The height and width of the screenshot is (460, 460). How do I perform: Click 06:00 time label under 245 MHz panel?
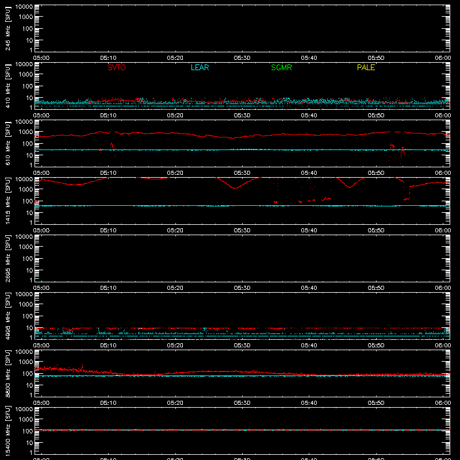coord(443,58)
